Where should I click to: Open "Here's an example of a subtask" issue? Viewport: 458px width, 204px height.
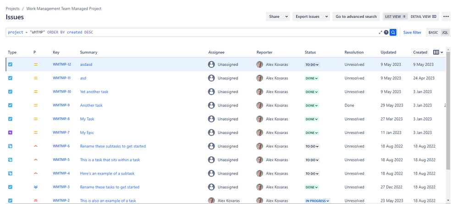click(x=107, y=173)
